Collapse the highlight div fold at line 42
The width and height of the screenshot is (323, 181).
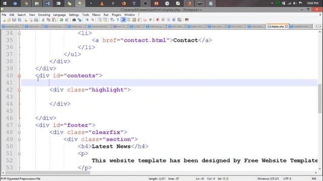tap(19, 89)
